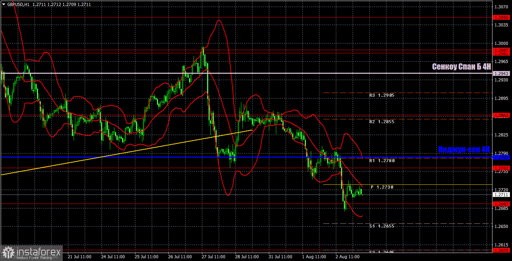The height and width of the screenshot is (261, 512).
Task: Click the 1.3035 price scale value
Action: tap(502, 25)
